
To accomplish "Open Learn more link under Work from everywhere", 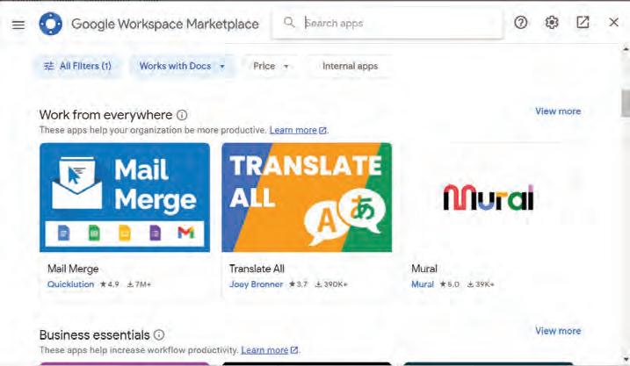I will pos(298,130).
